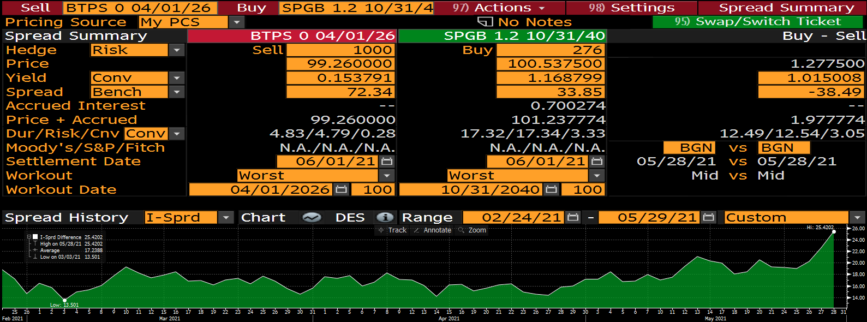Expand the Dur/Risk/Cnv Conv dropdown
867x322 pixels.
[x=176, y=134]
